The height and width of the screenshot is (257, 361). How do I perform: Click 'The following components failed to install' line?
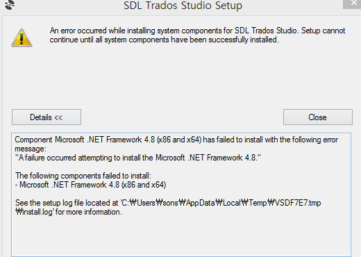[x=83, y=176]
